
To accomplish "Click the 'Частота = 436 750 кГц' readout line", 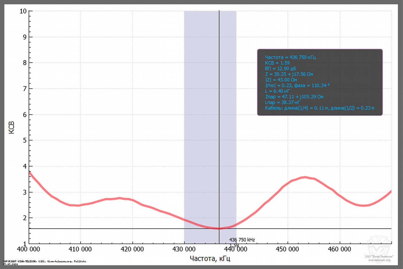I will click(290, 57).
